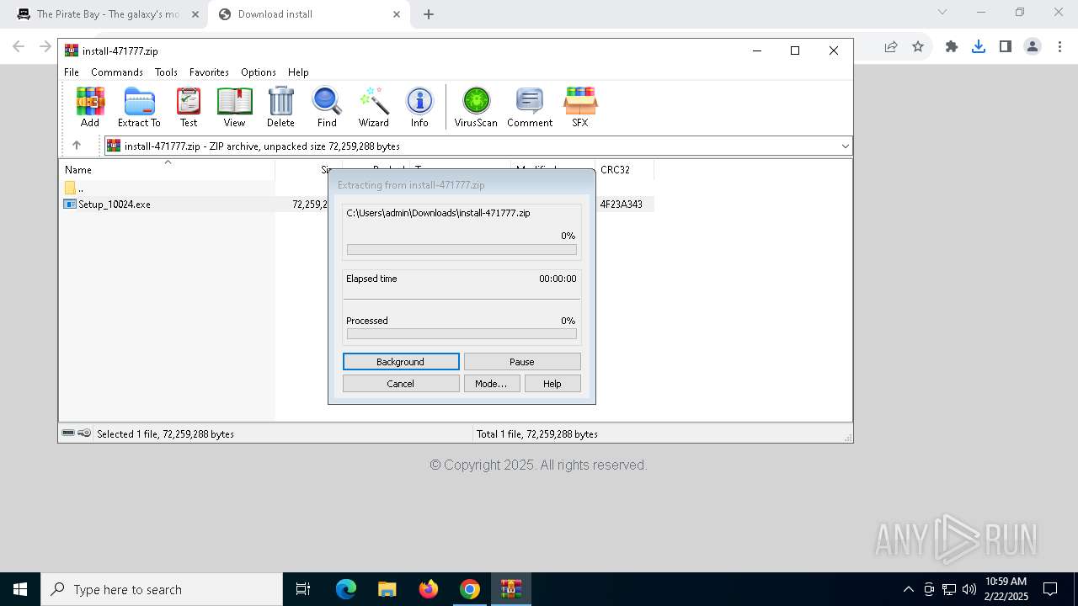Click the disk drive status bar icon
Screen dimensions: 1078x606
tap(68, 433)
